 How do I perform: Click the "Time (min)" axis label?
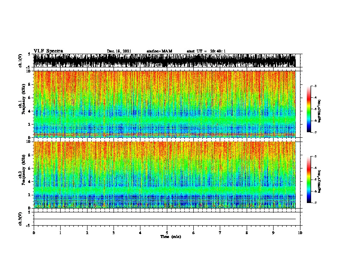171,237
